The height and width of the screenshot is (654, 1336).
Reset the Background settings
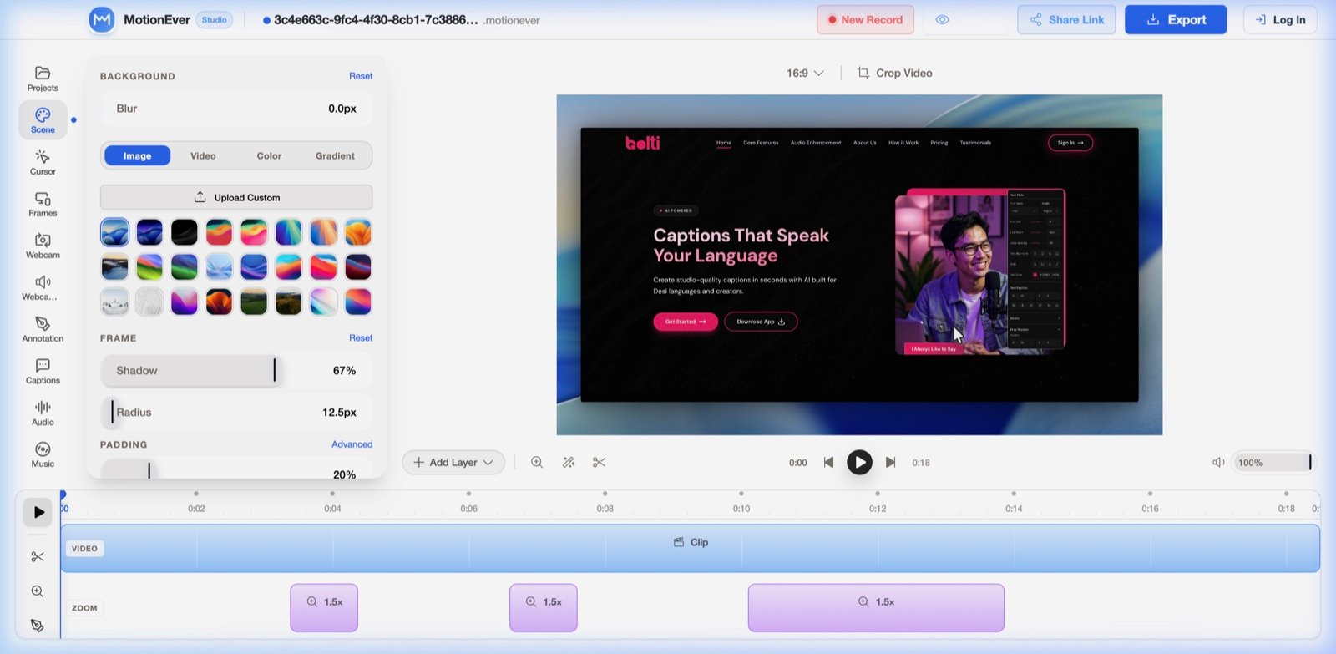361,76
